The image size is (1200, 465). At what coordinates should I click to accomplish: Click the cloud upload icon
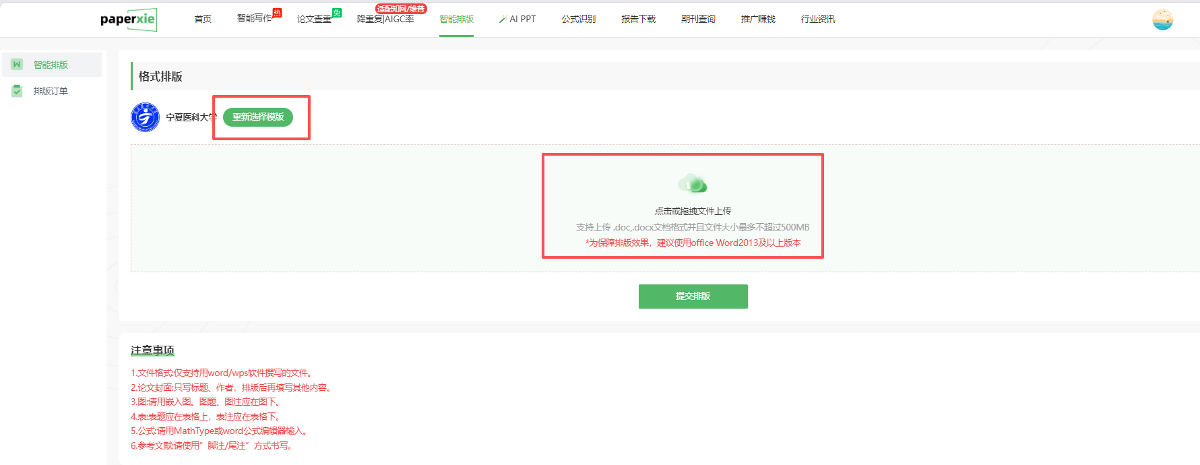(692, 183)
